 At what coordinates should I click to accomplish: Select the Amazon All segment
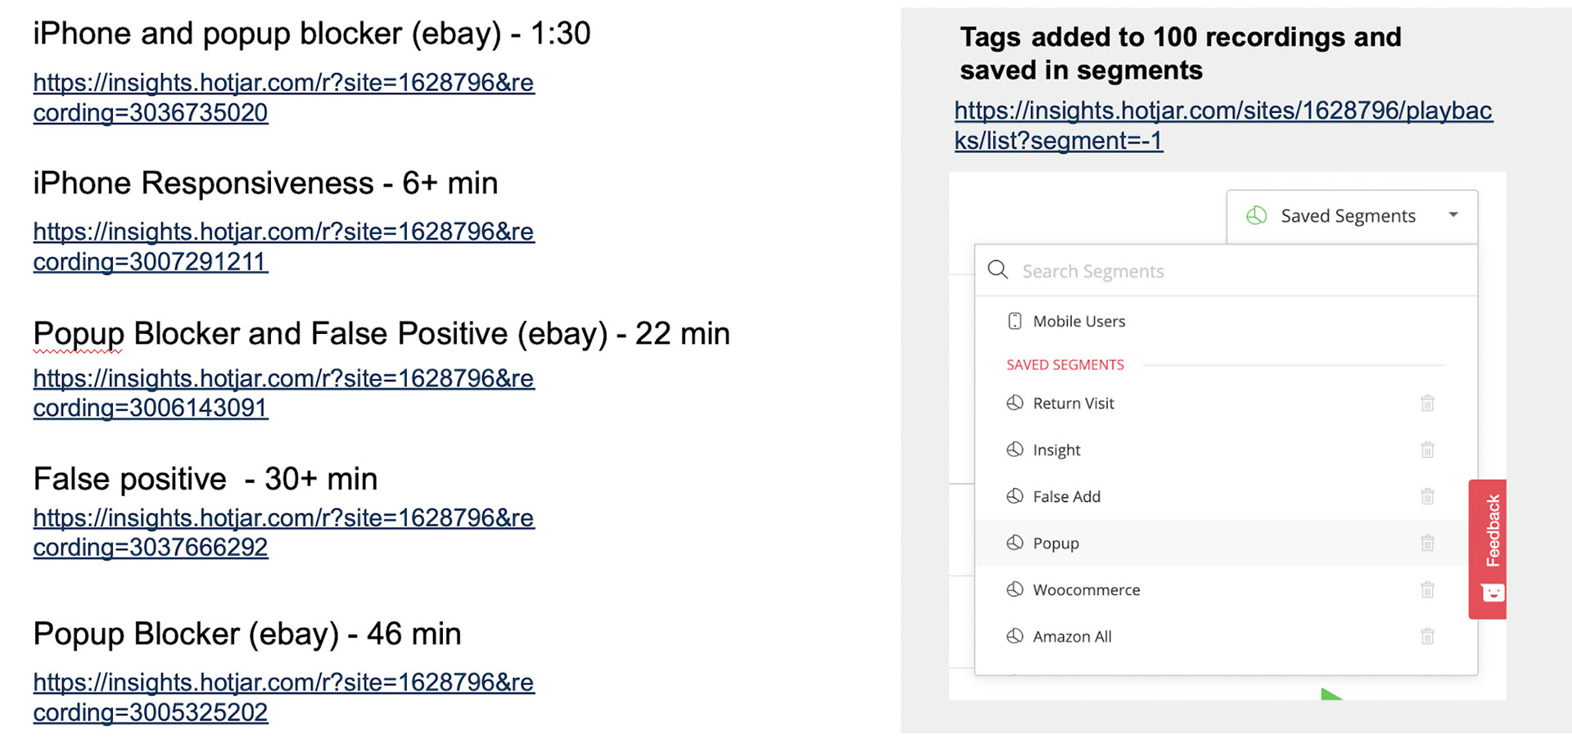(1072, 637)
